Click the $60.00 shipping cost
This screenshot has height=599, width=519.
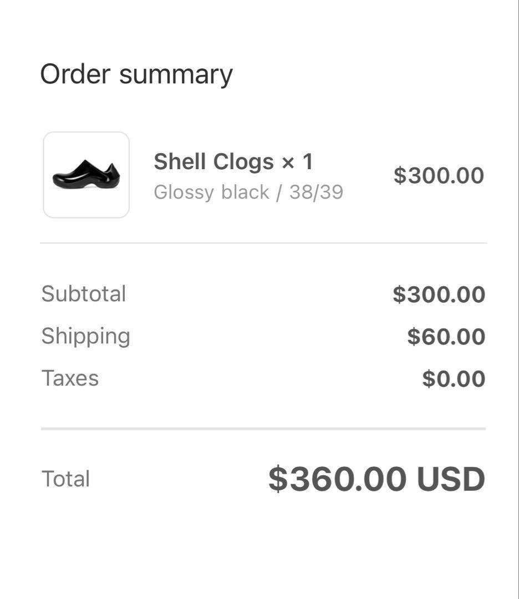click(446, 335)
